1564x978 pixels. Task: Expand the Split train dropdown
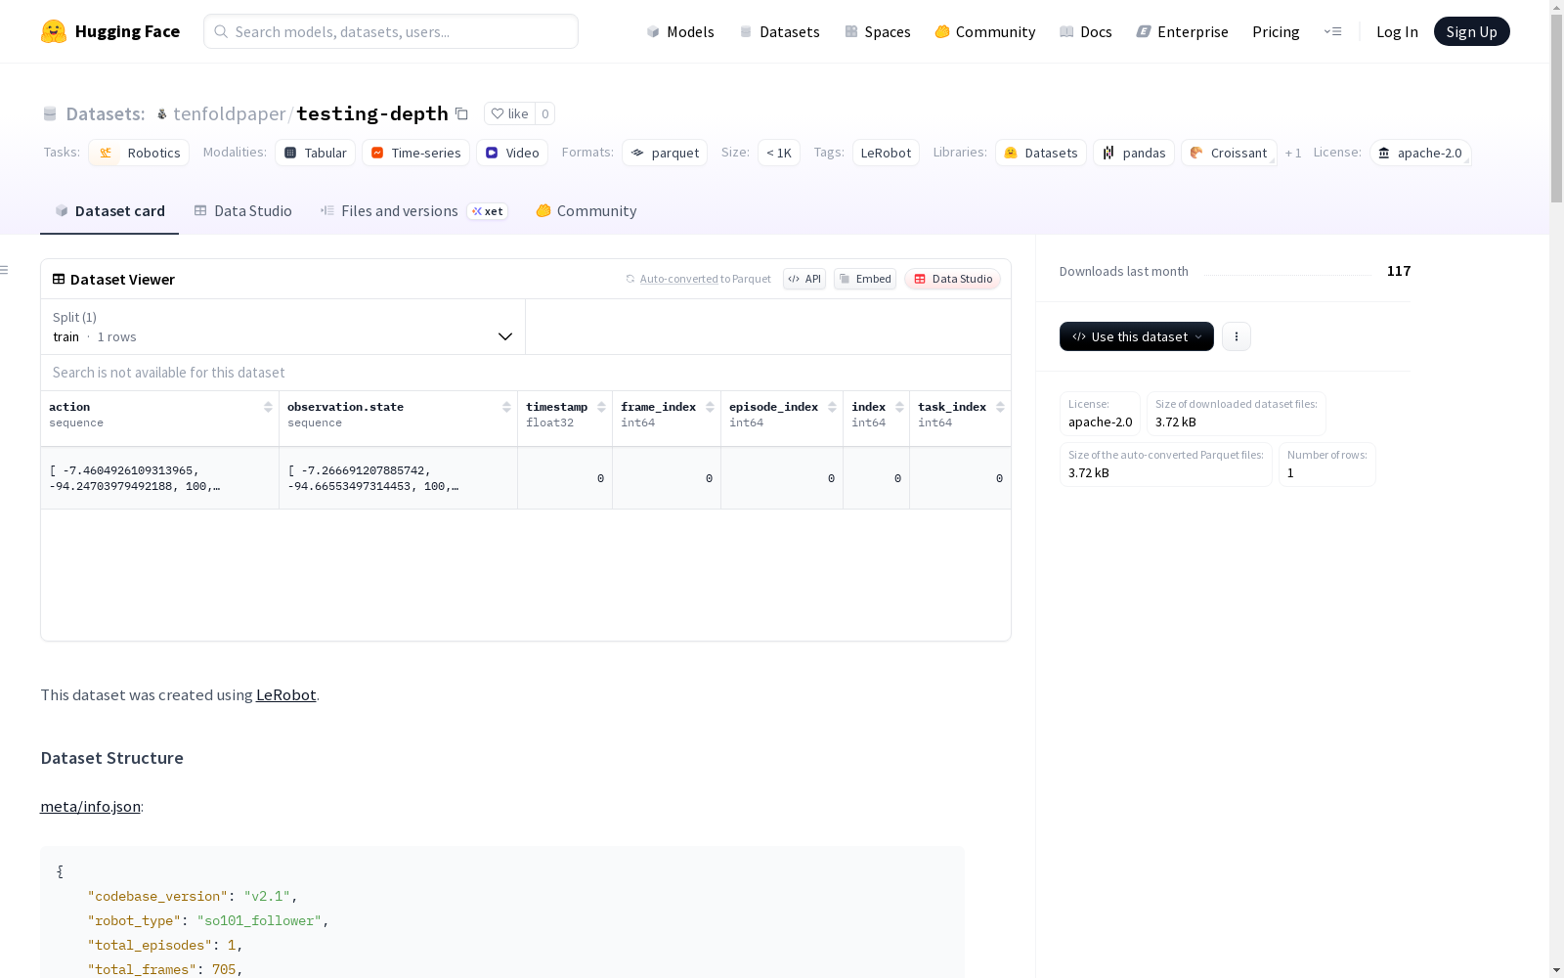283,327
